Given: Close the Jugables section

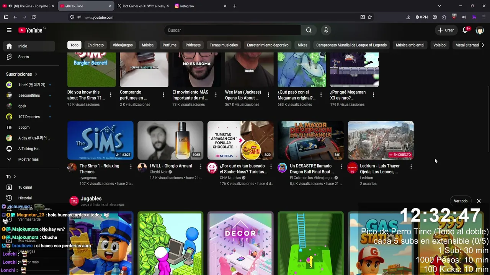Looking at the screenshot, I should pos(479,201).
